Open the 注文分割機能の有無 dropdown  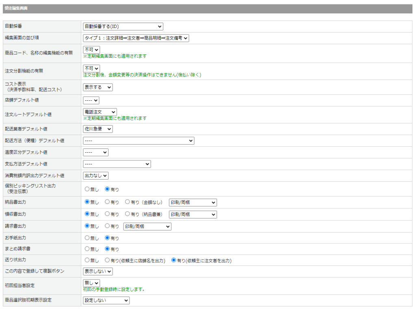pos(91,68)
